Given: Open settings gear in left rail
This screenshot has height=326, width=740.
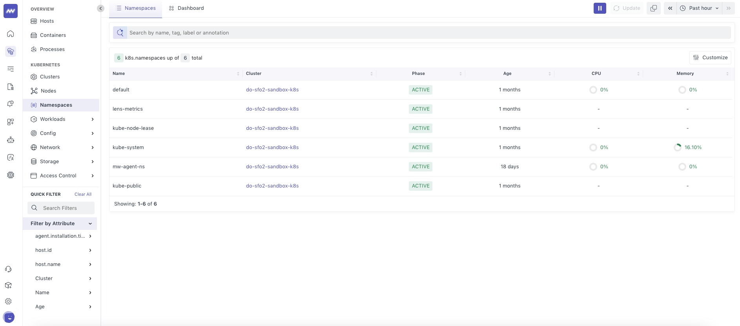Looking at the screenshot, I should point(8,301).
